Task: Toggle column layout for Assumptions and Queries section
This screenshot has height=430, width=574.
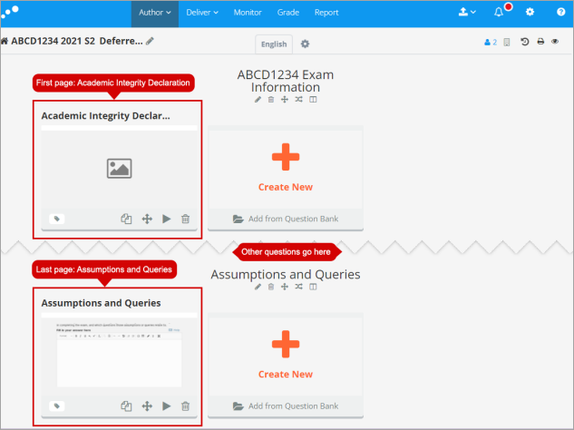Action: point(313,287)
